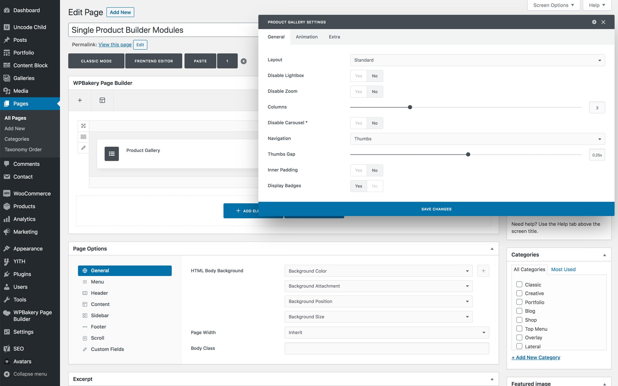Open the Header page options tab
This screenshot has width=618, height=386.
tap(99, 293)
